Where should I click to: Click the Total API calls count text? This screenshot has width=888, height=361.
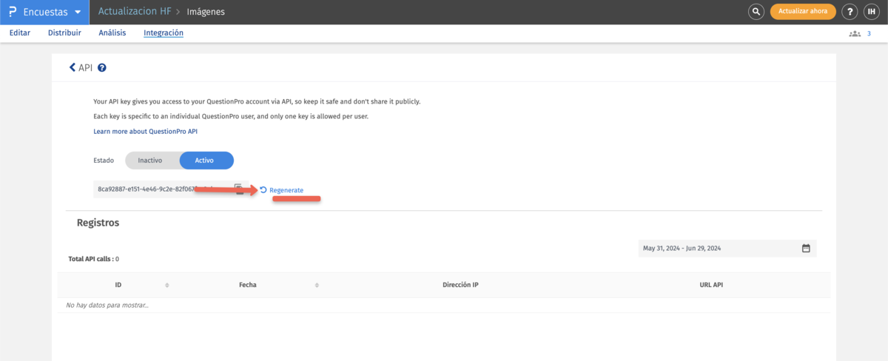[93, 259]
